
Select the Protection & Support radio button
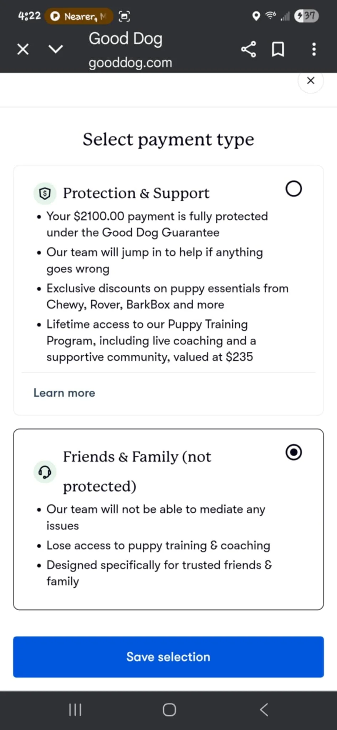coord(293,189)
